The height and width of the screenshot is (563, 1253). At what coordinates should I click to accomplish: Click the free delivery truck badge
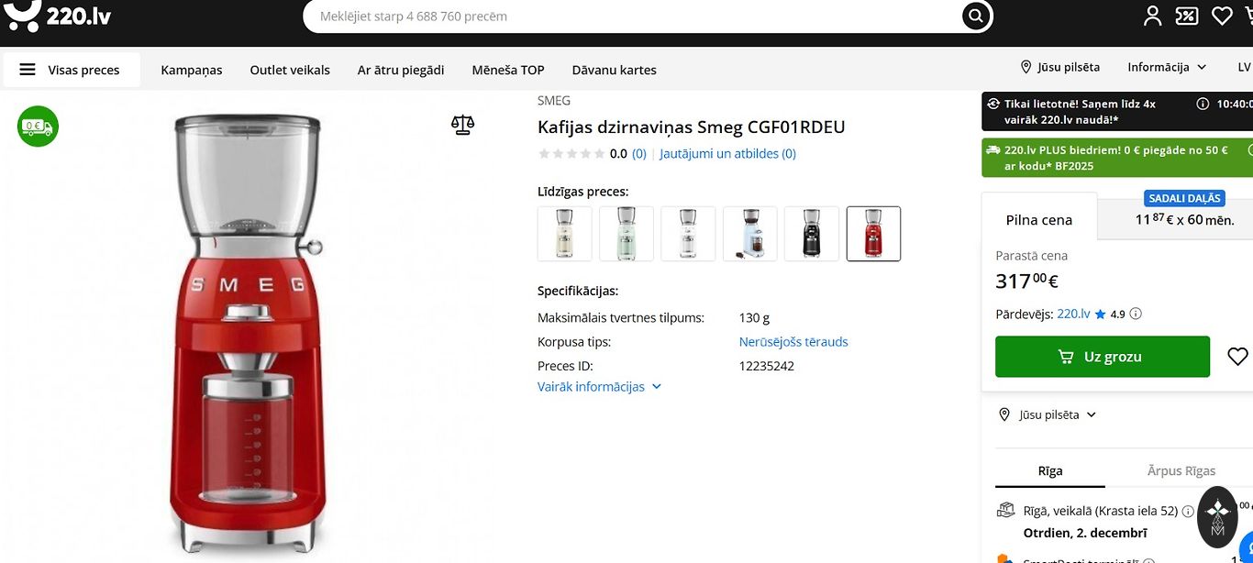39,127
